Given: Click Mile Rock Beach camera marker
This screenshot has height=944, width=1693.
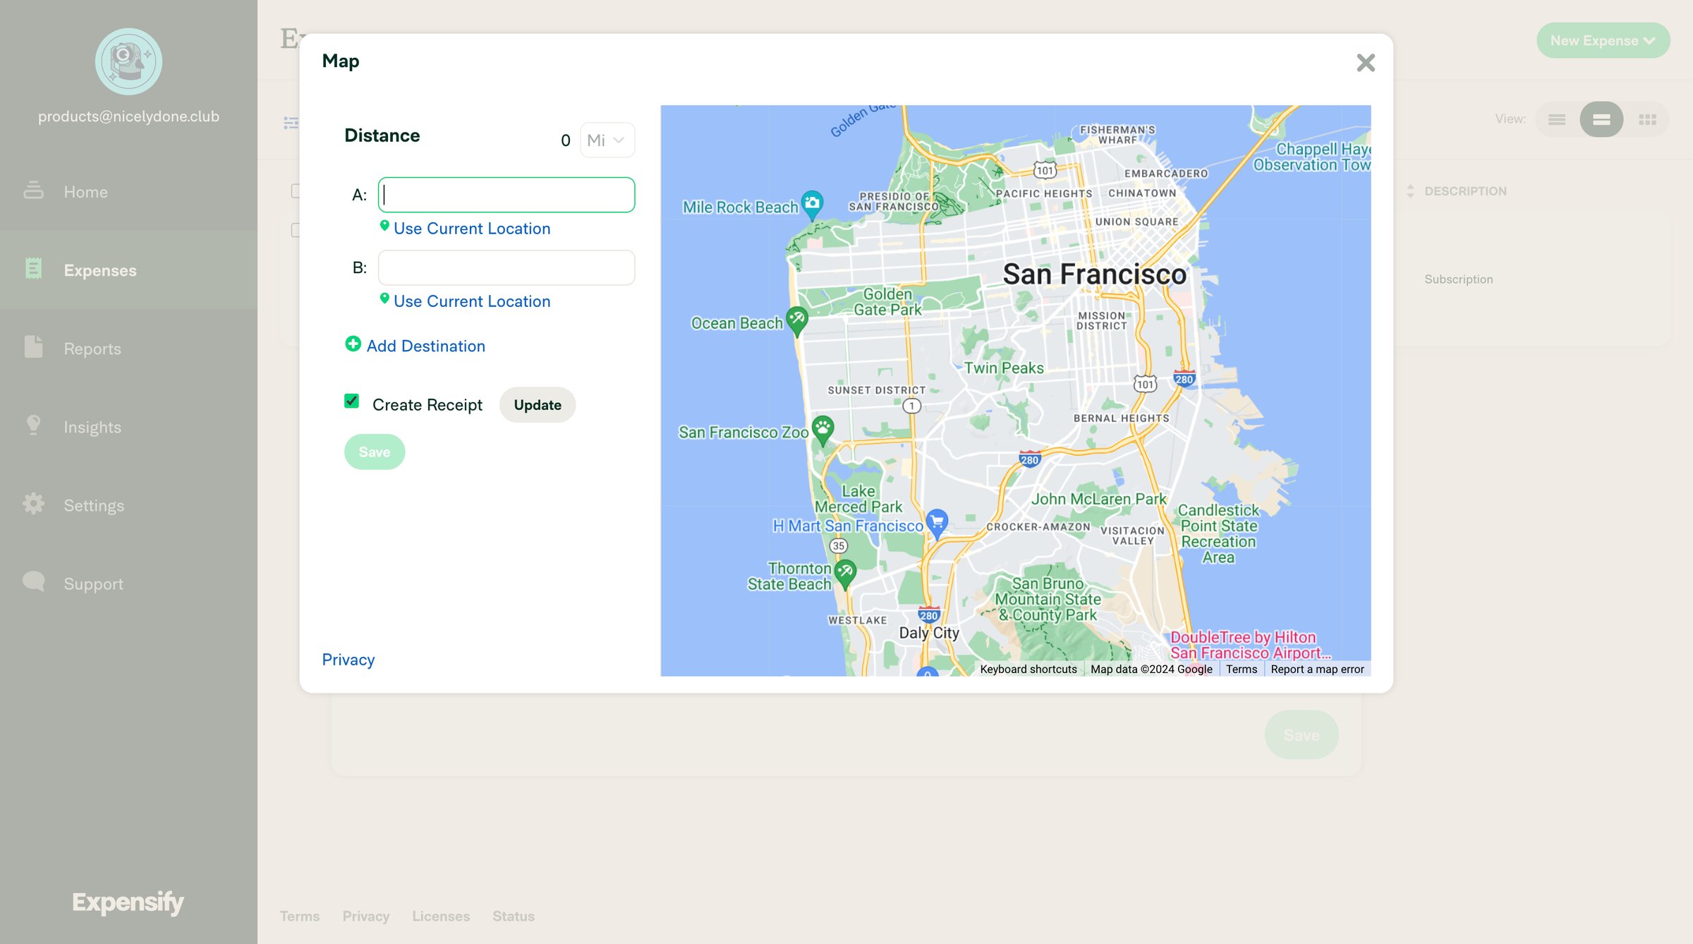Looking at the screenshot, I should pyautogui.click(x=812, y=205).
